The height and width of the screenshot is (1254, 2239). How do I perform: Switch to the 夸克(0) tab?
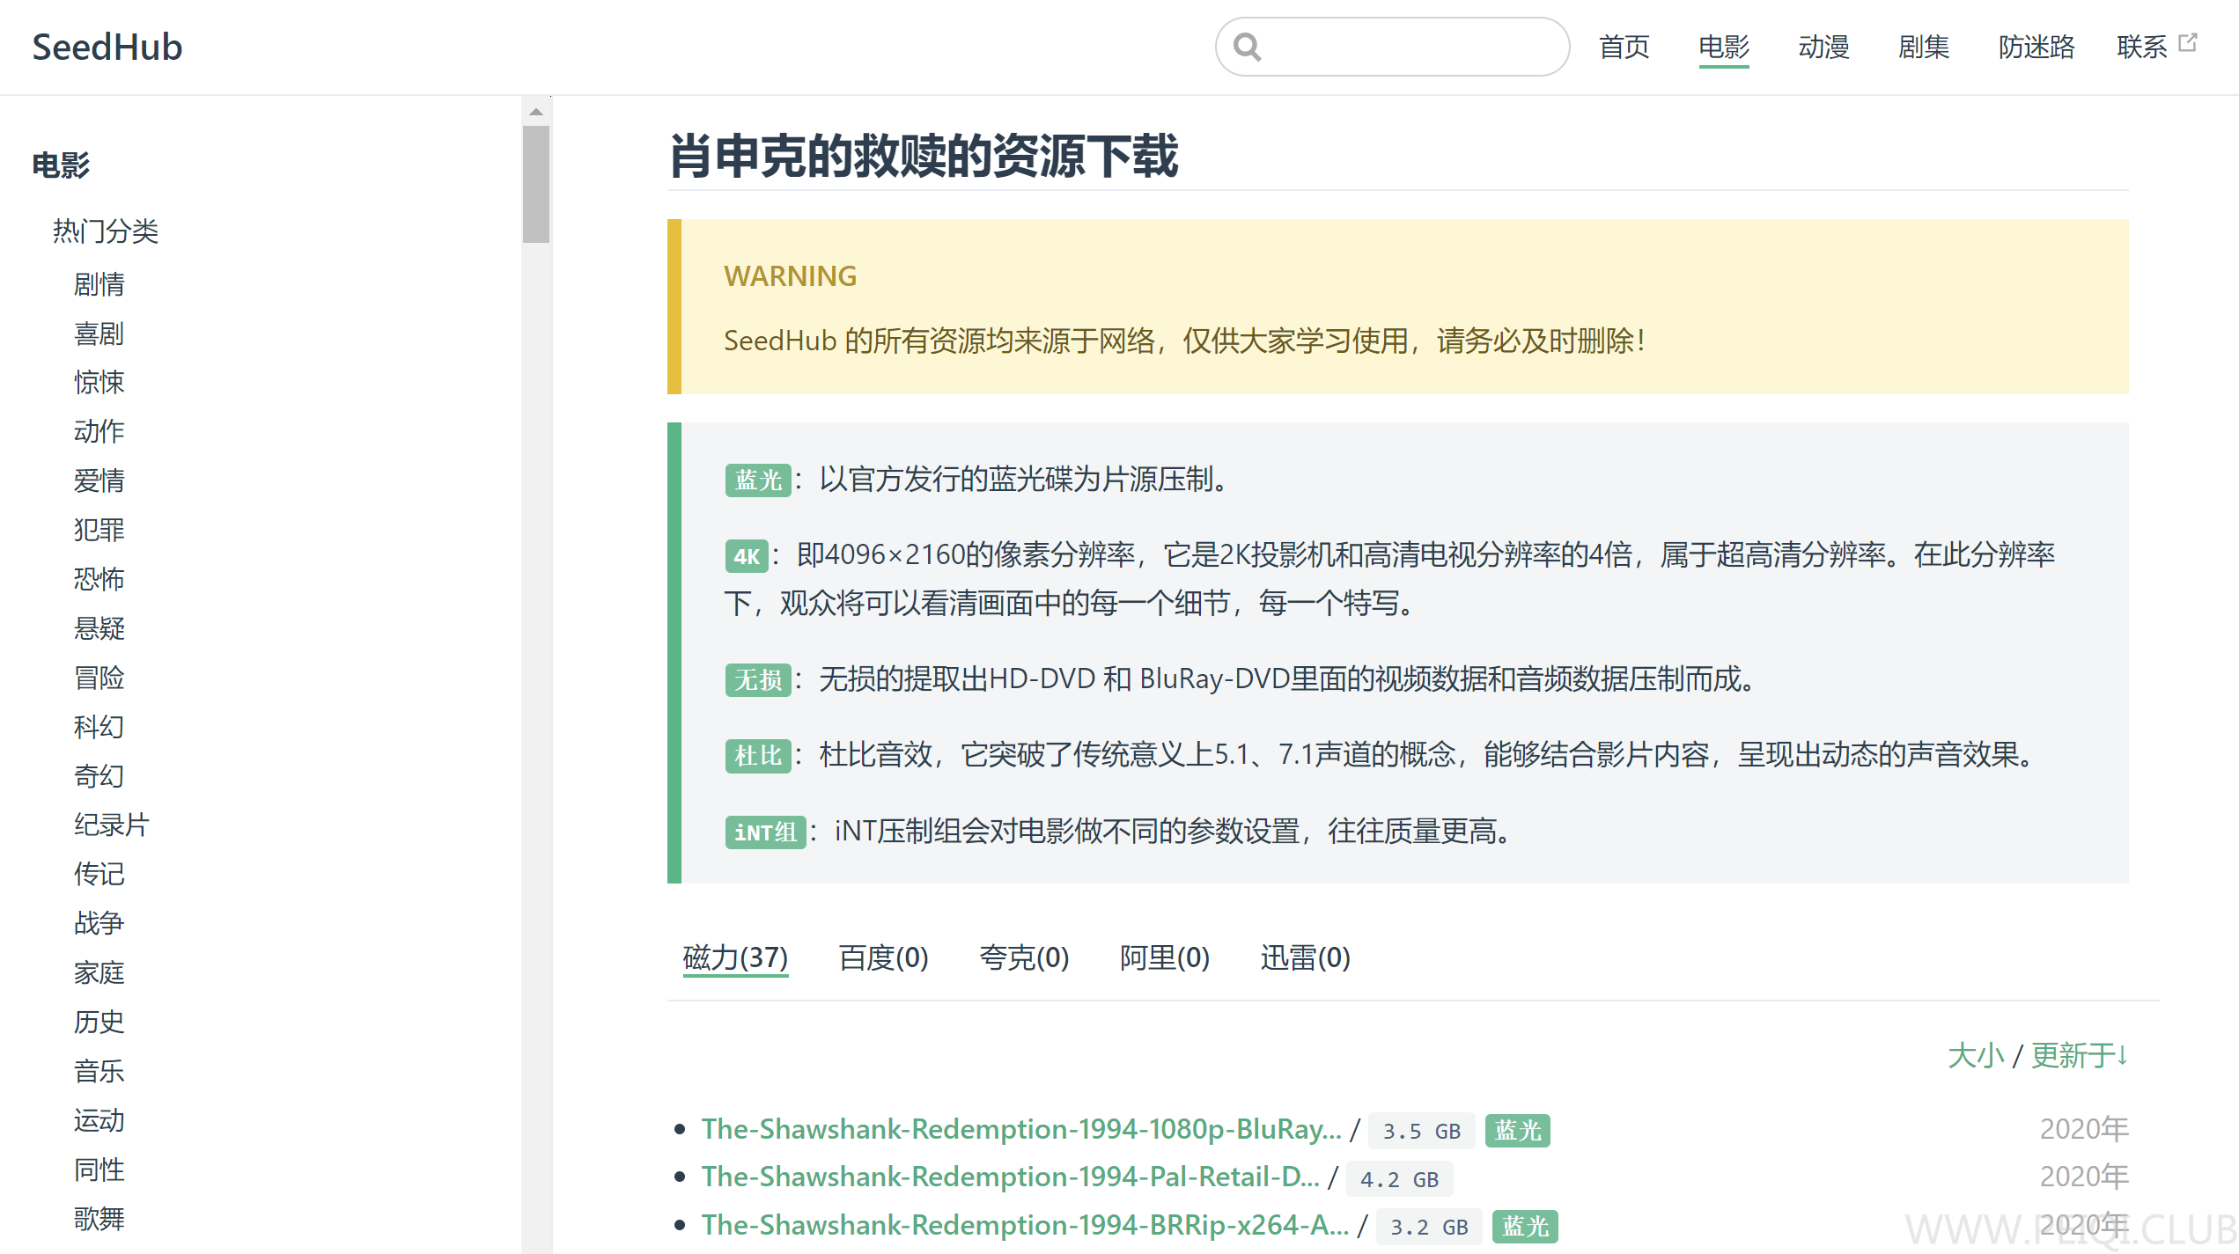click(x=1024, y=957)
